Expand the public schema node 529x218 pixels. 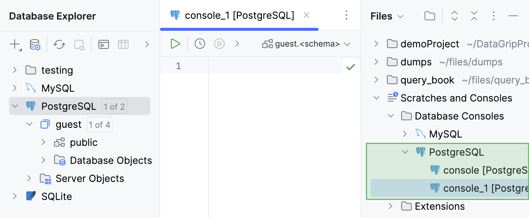click(43, 142)
